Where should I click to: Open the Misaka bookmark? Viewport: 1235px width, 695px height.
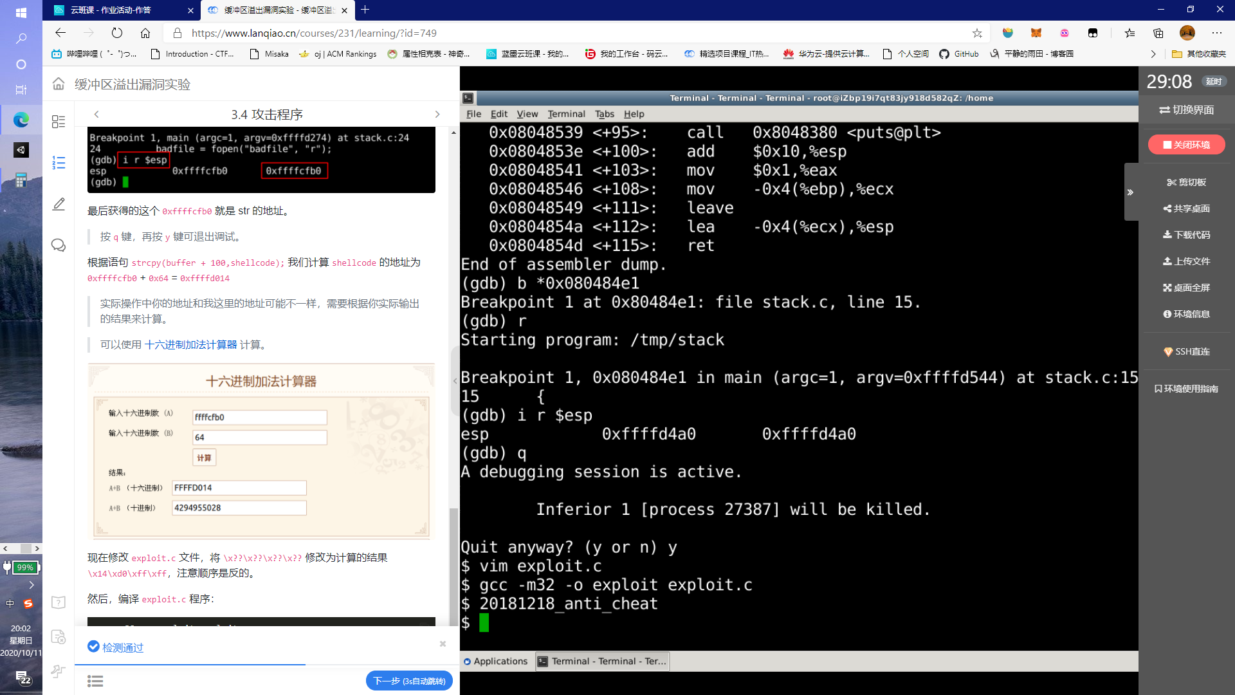pos(270,54)
